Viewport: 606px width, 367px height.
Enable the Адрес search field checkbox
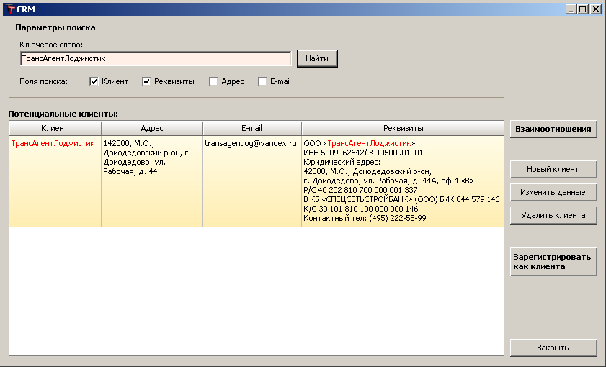(213, 81)
